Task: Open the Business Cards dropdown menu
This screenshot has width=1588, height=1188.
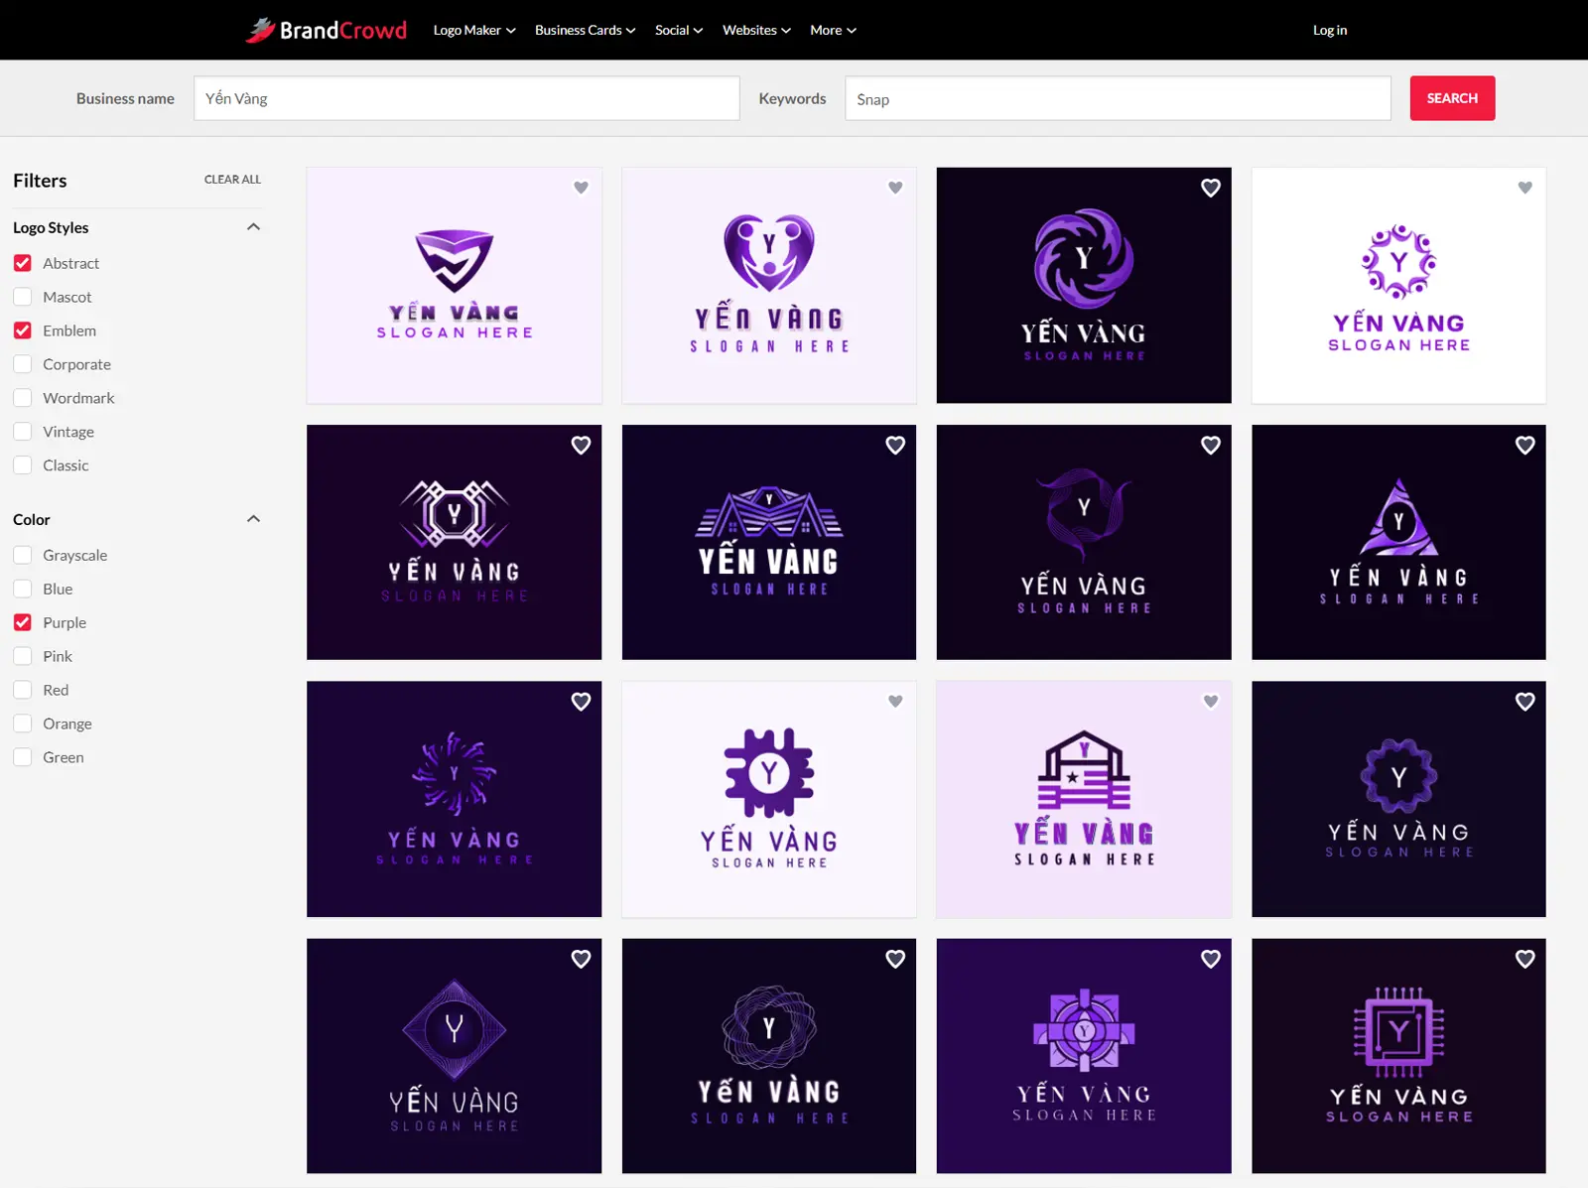Action: click(x=585, y=30)
